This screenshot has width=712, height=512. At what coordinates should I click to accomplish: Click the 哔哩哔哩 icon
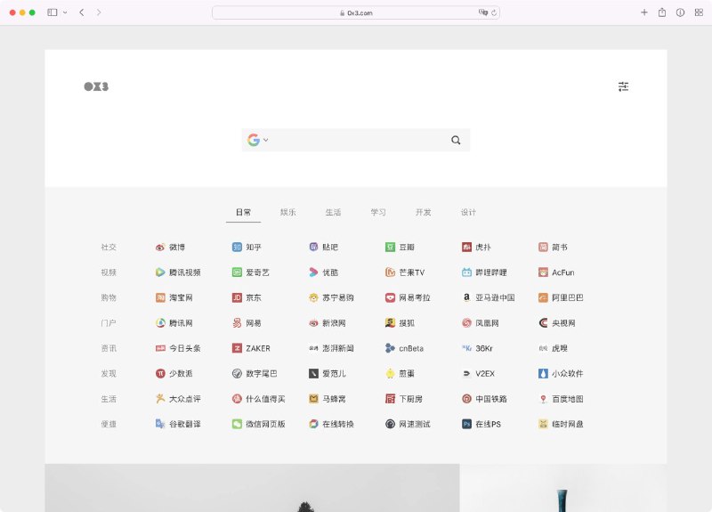466,272
